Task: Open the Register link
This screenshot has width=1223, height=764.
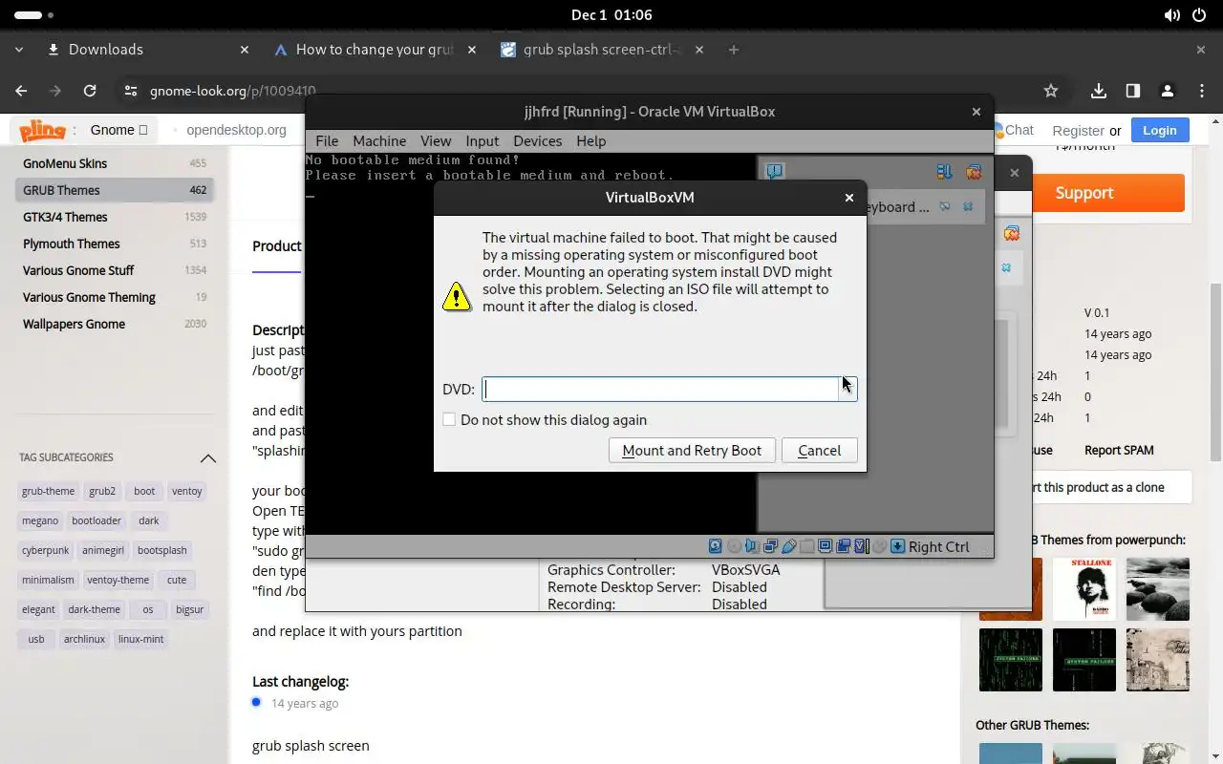Action: pos(1078,131)
